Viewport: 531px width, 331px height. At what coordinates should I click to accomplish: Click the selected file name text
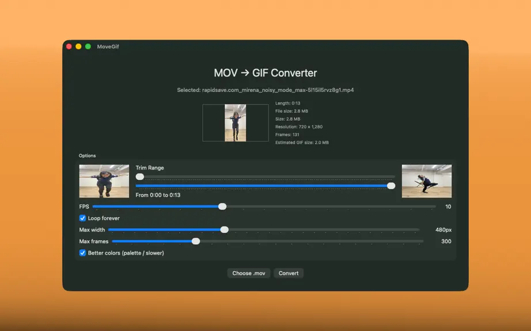[x=265, y=90]
